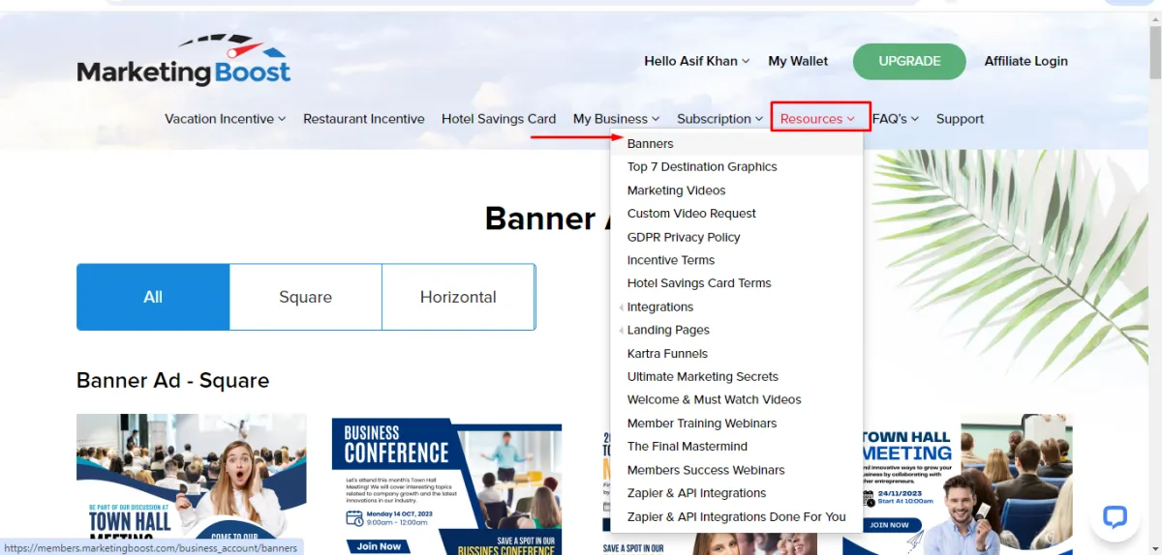Image resolution: width=1162 pixels, height=555 pixels.
Task: Select the All banner filter tab
Action: pos(153,297)
